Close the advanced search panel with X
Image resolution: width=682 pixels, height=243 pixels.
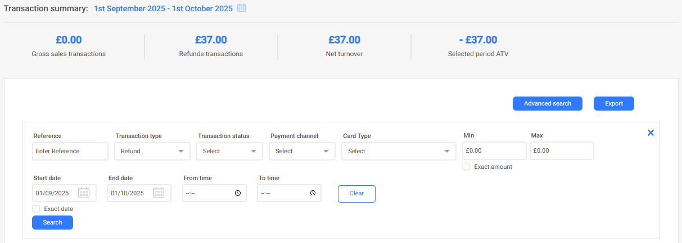point(651,133)
